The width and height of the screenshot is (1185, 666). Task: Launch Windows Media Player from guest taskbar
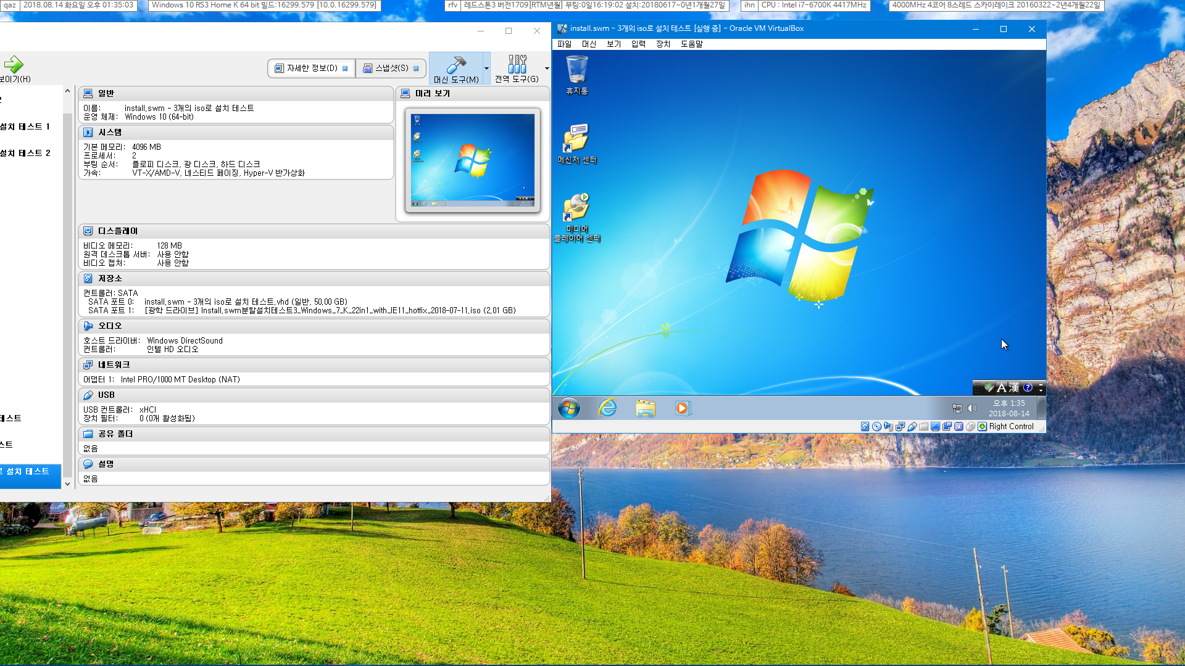point(682,408)
